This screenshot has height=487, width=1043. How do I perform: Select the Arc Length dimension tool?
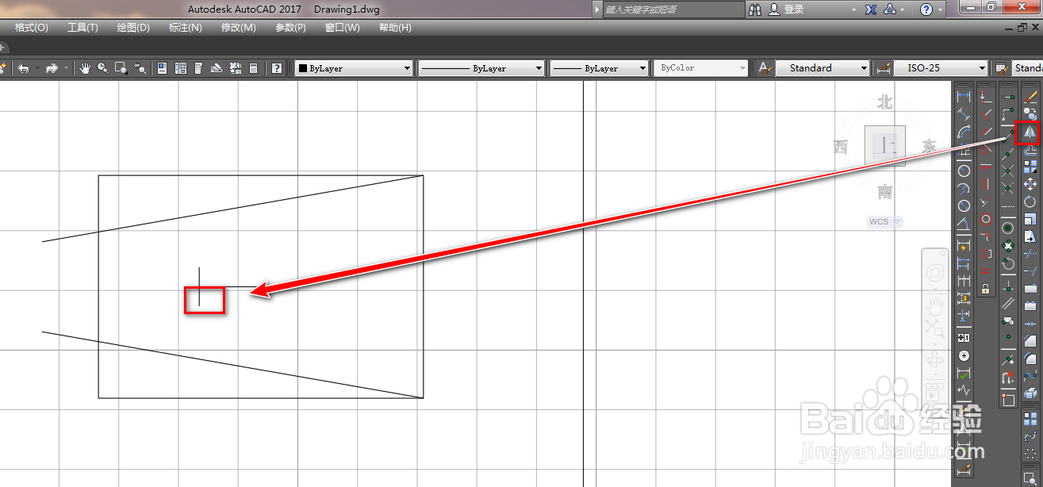964,132
